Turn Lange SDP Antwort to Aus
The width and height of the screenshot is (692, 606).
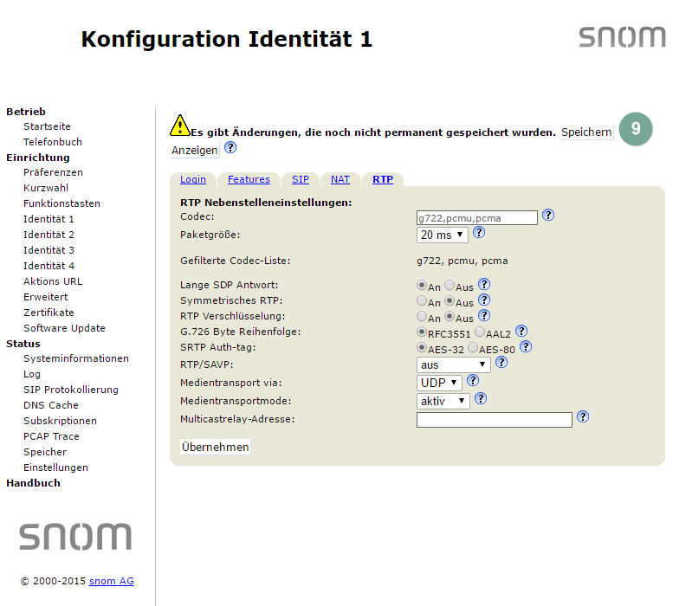point(449,285)
